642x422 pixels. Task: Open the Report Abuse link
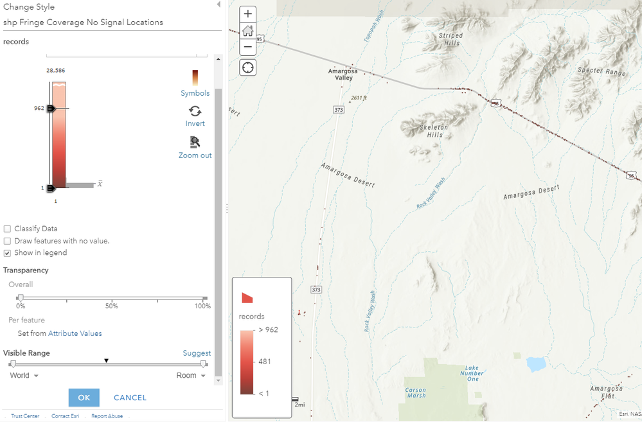107,416
